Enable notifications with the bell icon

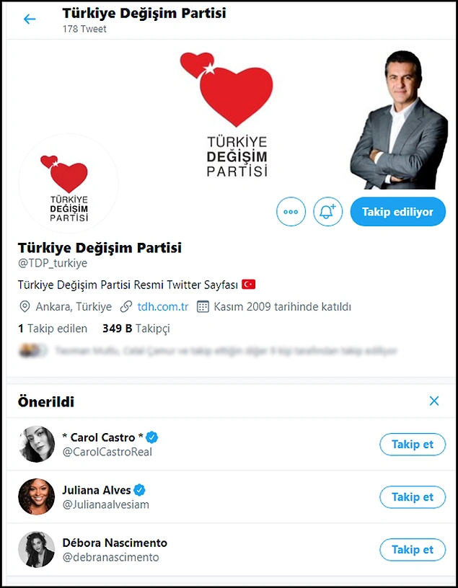click(x=327, y=212)
